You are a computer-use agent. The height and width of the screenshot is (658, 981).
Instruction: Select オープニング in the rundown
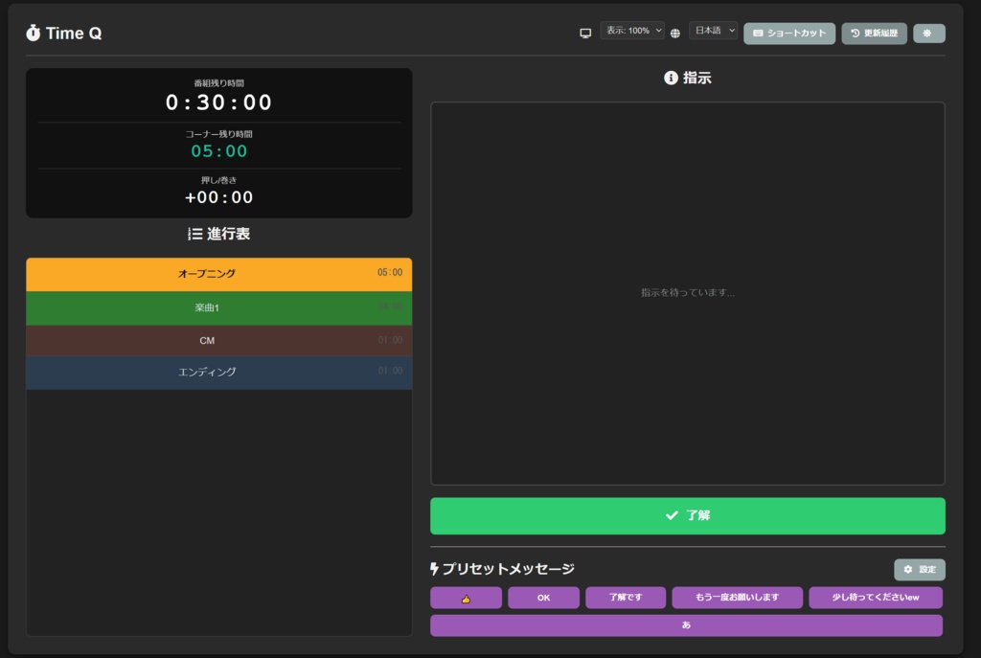[218, 273]
